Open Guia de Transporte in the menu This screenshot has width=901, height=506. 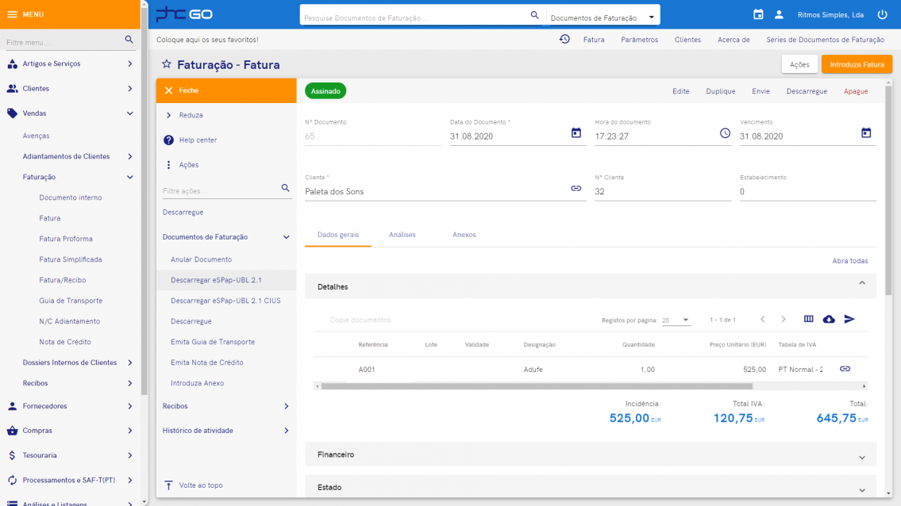[71, 301]
